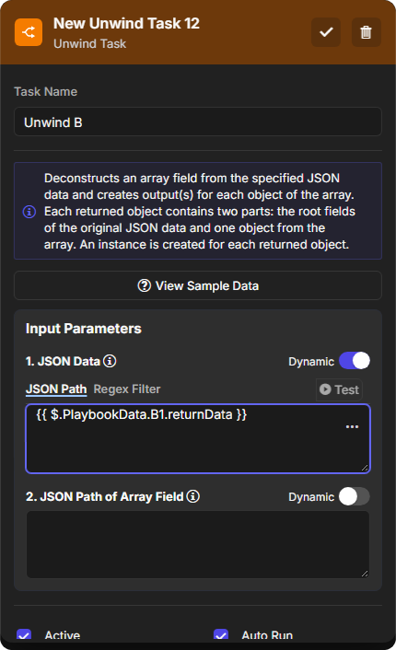This screenshot has width=396, height=650.
Task: Click the 'New Unwind Task 12' title
Action: tap(126, 24)
